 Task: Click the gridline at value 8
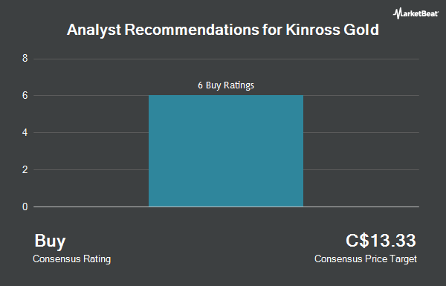226,59
